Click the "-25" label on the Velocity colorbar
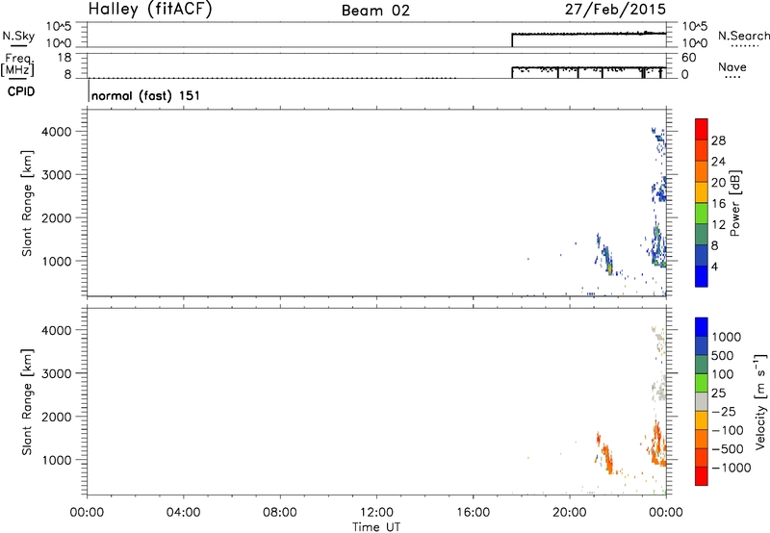Image resolution: width=770 pixels, height=533 pixels. pyautogui.click(x=724, y=412)
